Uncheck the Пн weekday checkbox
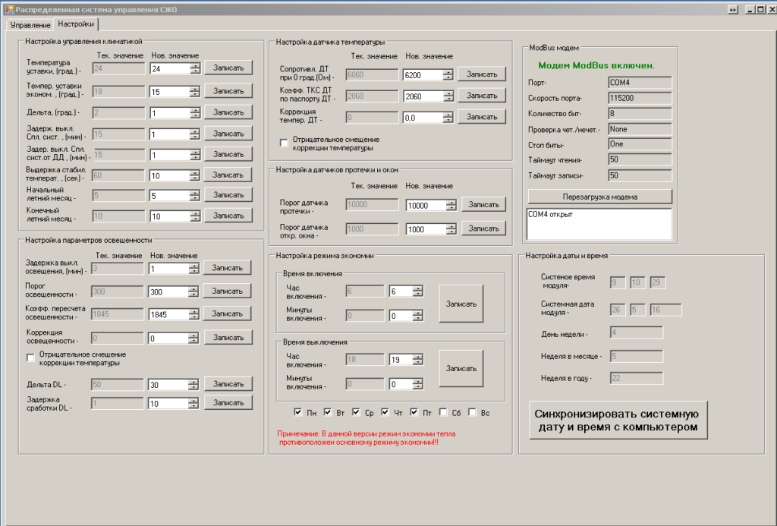The image size is (777, 526). [x=298, y=412]
